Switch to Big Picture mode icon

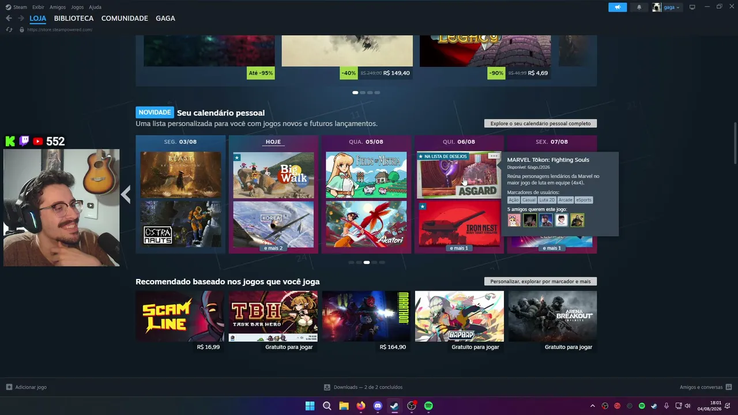pos(692,7)
